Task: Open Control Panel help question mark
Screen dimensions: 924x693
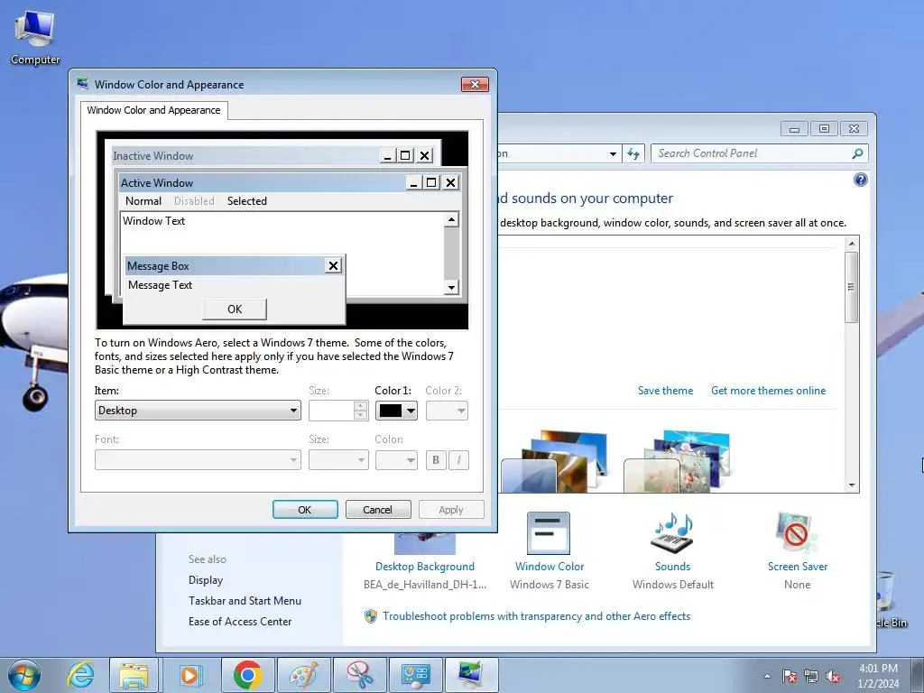Action: click(x=860, y=180)
